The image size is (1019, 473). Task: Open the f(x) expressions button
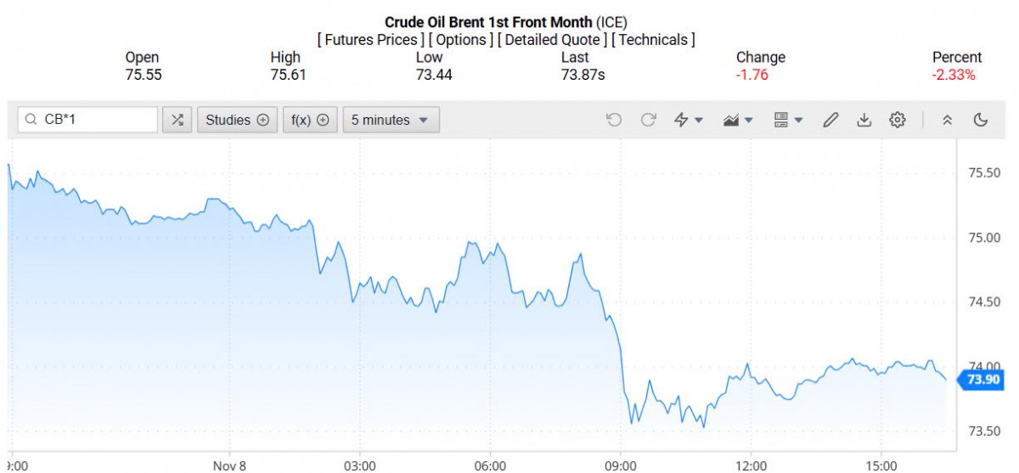(309, 120)
